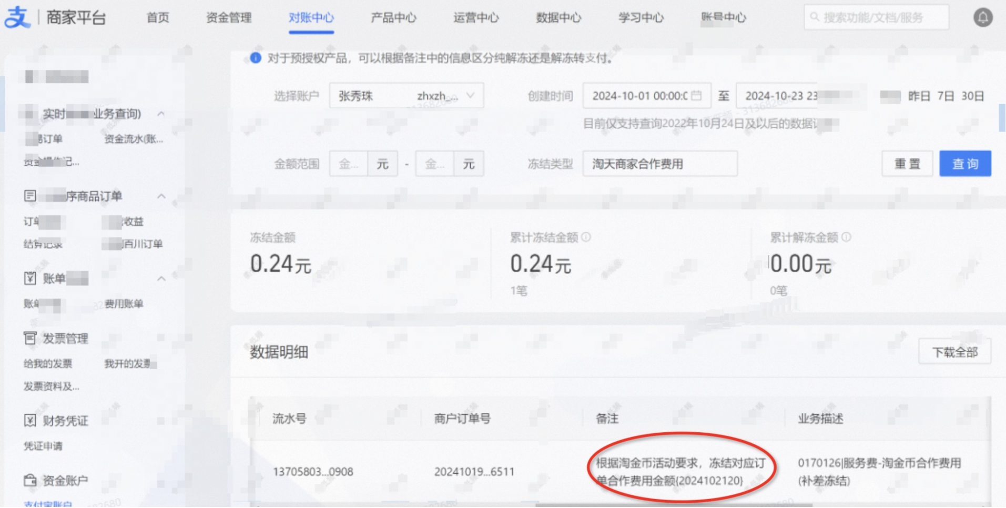1006x508 pixels.
Task: Click the end date field 2024-10-23
Action: tap(777, 96)
